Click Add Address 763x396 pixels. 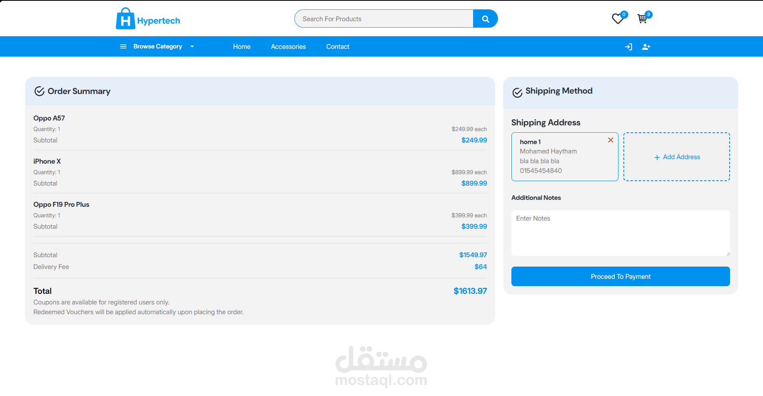coord(677,157)
